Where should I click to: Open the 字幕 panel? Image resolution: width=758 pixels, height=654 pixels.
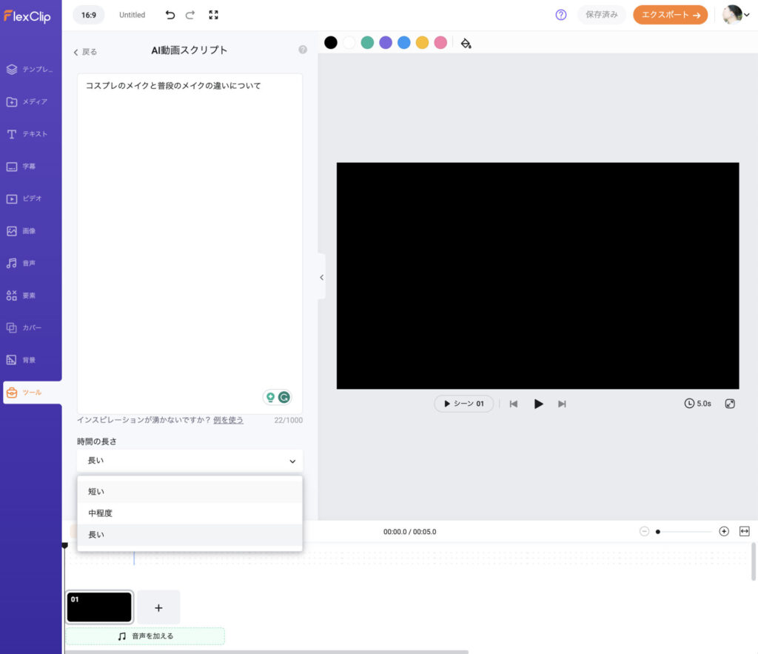click(30, 166)
